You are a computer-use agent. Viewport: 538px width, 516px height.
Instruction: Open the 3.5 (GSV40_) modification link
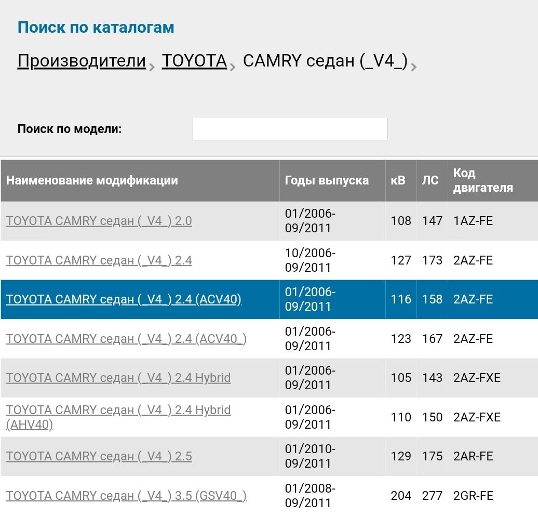pyautogui.click(x=126, y=496)
